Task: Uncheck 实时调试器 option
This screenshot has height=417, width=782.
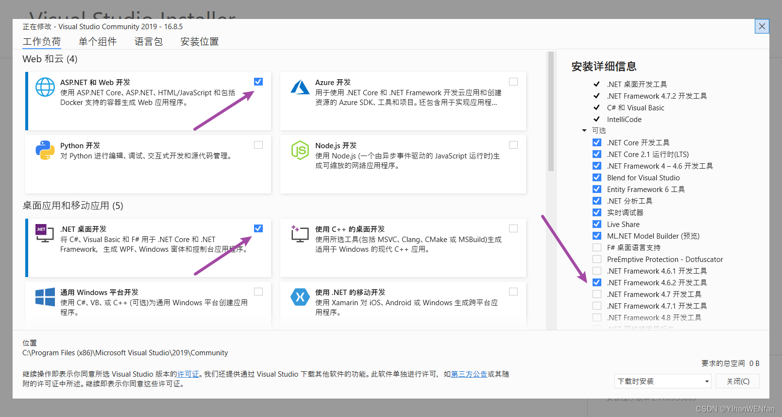Action: (597, 212)
